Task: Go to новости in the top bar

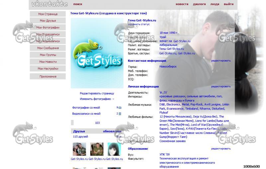Action: (182, 4)
